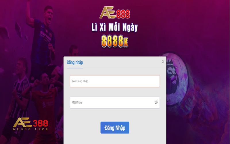Submit with the blue Đăng Nhập button

coord(115,128)
